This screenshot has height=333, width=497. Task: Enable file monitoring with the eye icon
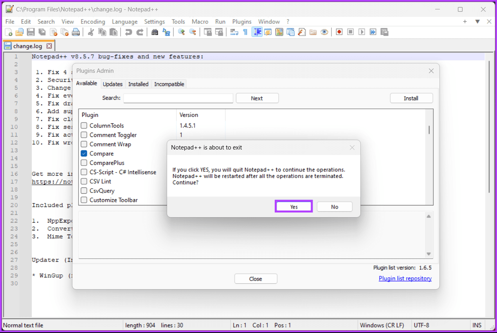(x=324, y=32)
